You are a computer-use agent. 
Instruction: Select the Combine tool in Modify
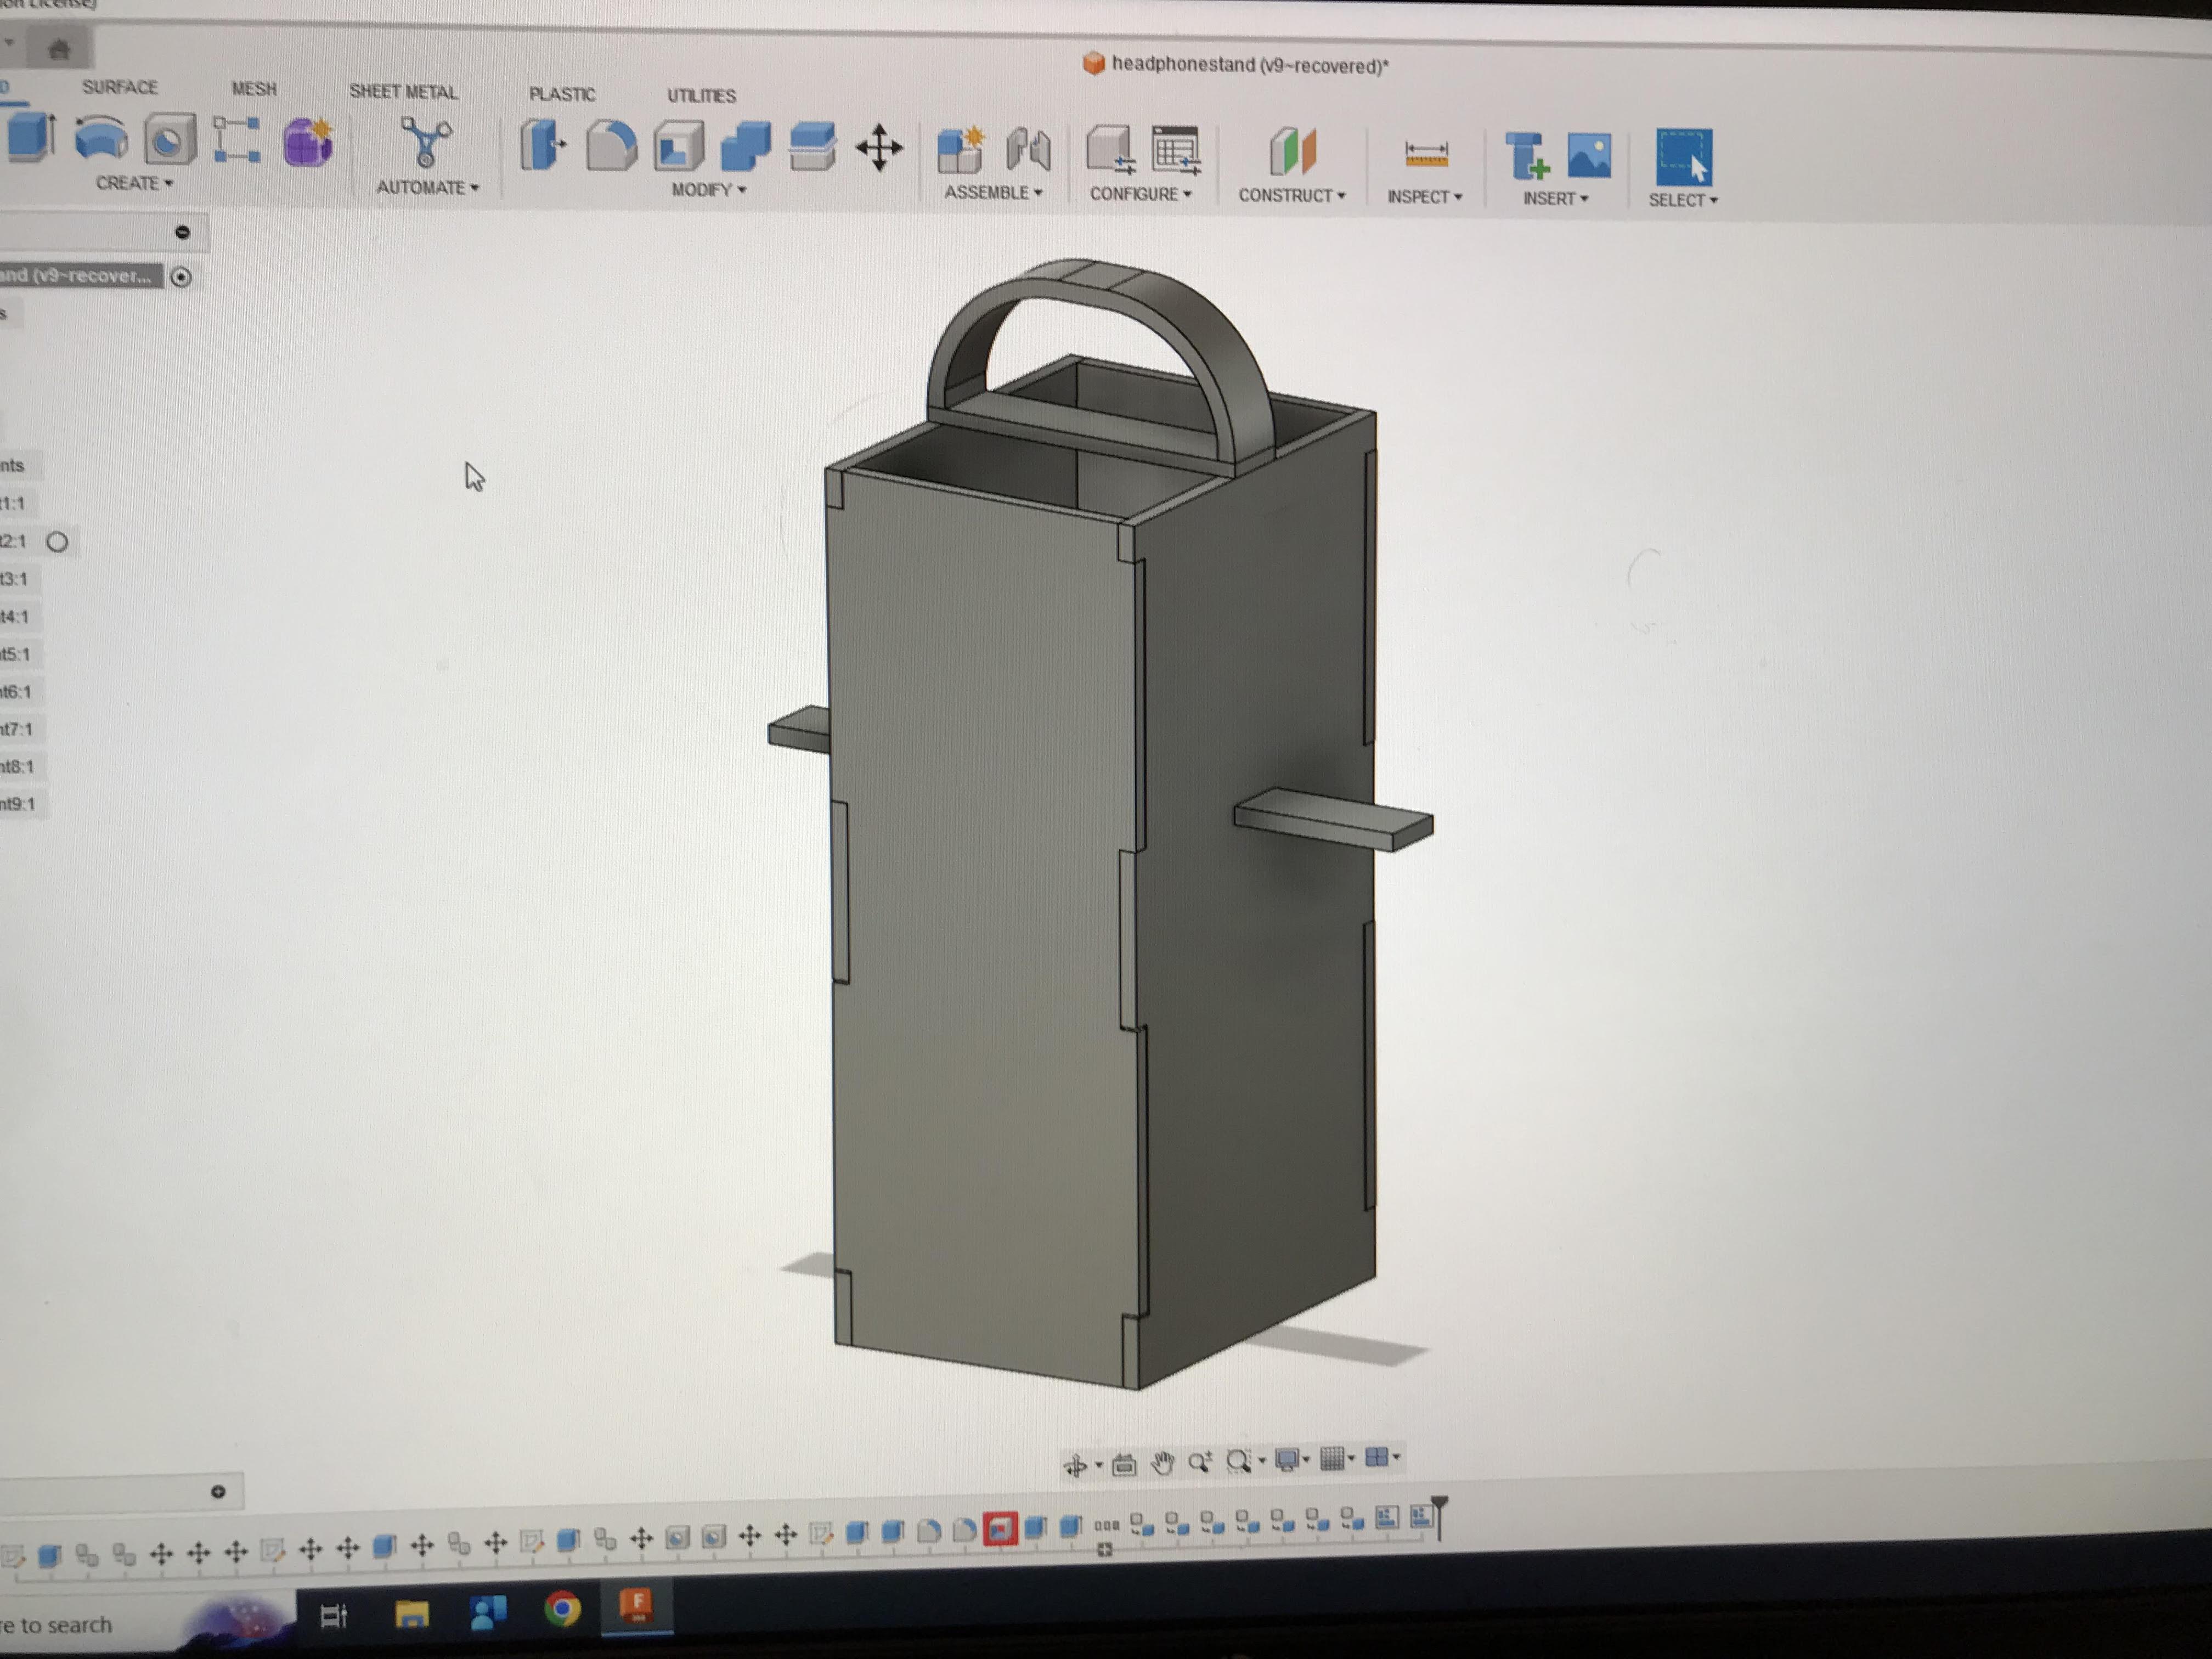coord(746,148)
